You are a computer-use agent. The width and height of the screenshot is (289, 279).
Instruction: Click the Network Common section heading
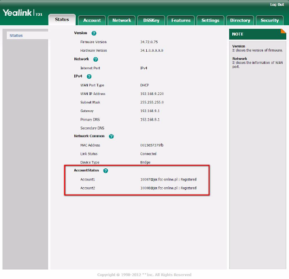pyautogui.click(x=89, y=136)
